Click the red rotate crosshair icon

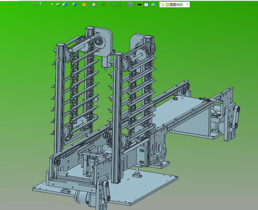click(x=104, y=4)
